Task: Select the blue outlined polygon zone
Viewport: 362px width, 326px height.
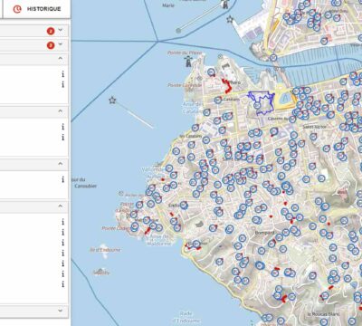Action: (262, 103)
